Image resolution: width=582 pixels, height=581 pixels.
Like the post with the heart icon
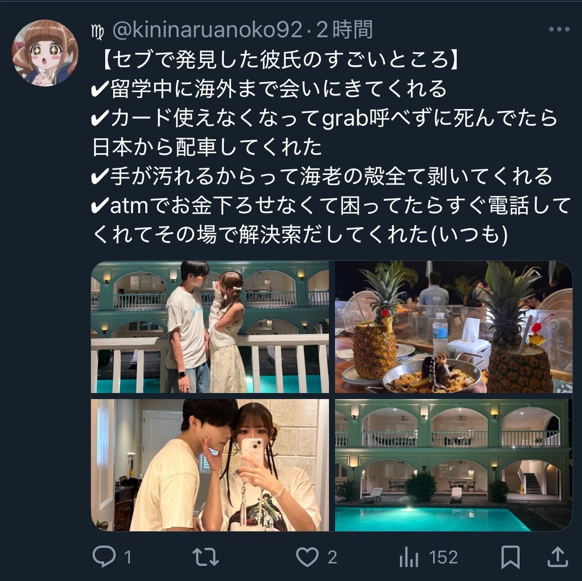coord(307,556)
